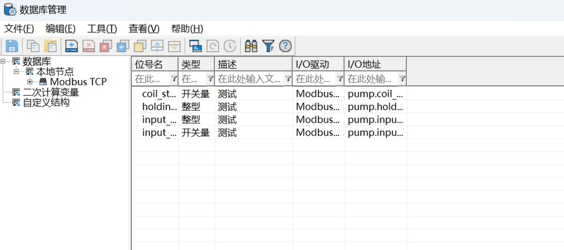Click the pump.hold... address cell

click(375, 107)
